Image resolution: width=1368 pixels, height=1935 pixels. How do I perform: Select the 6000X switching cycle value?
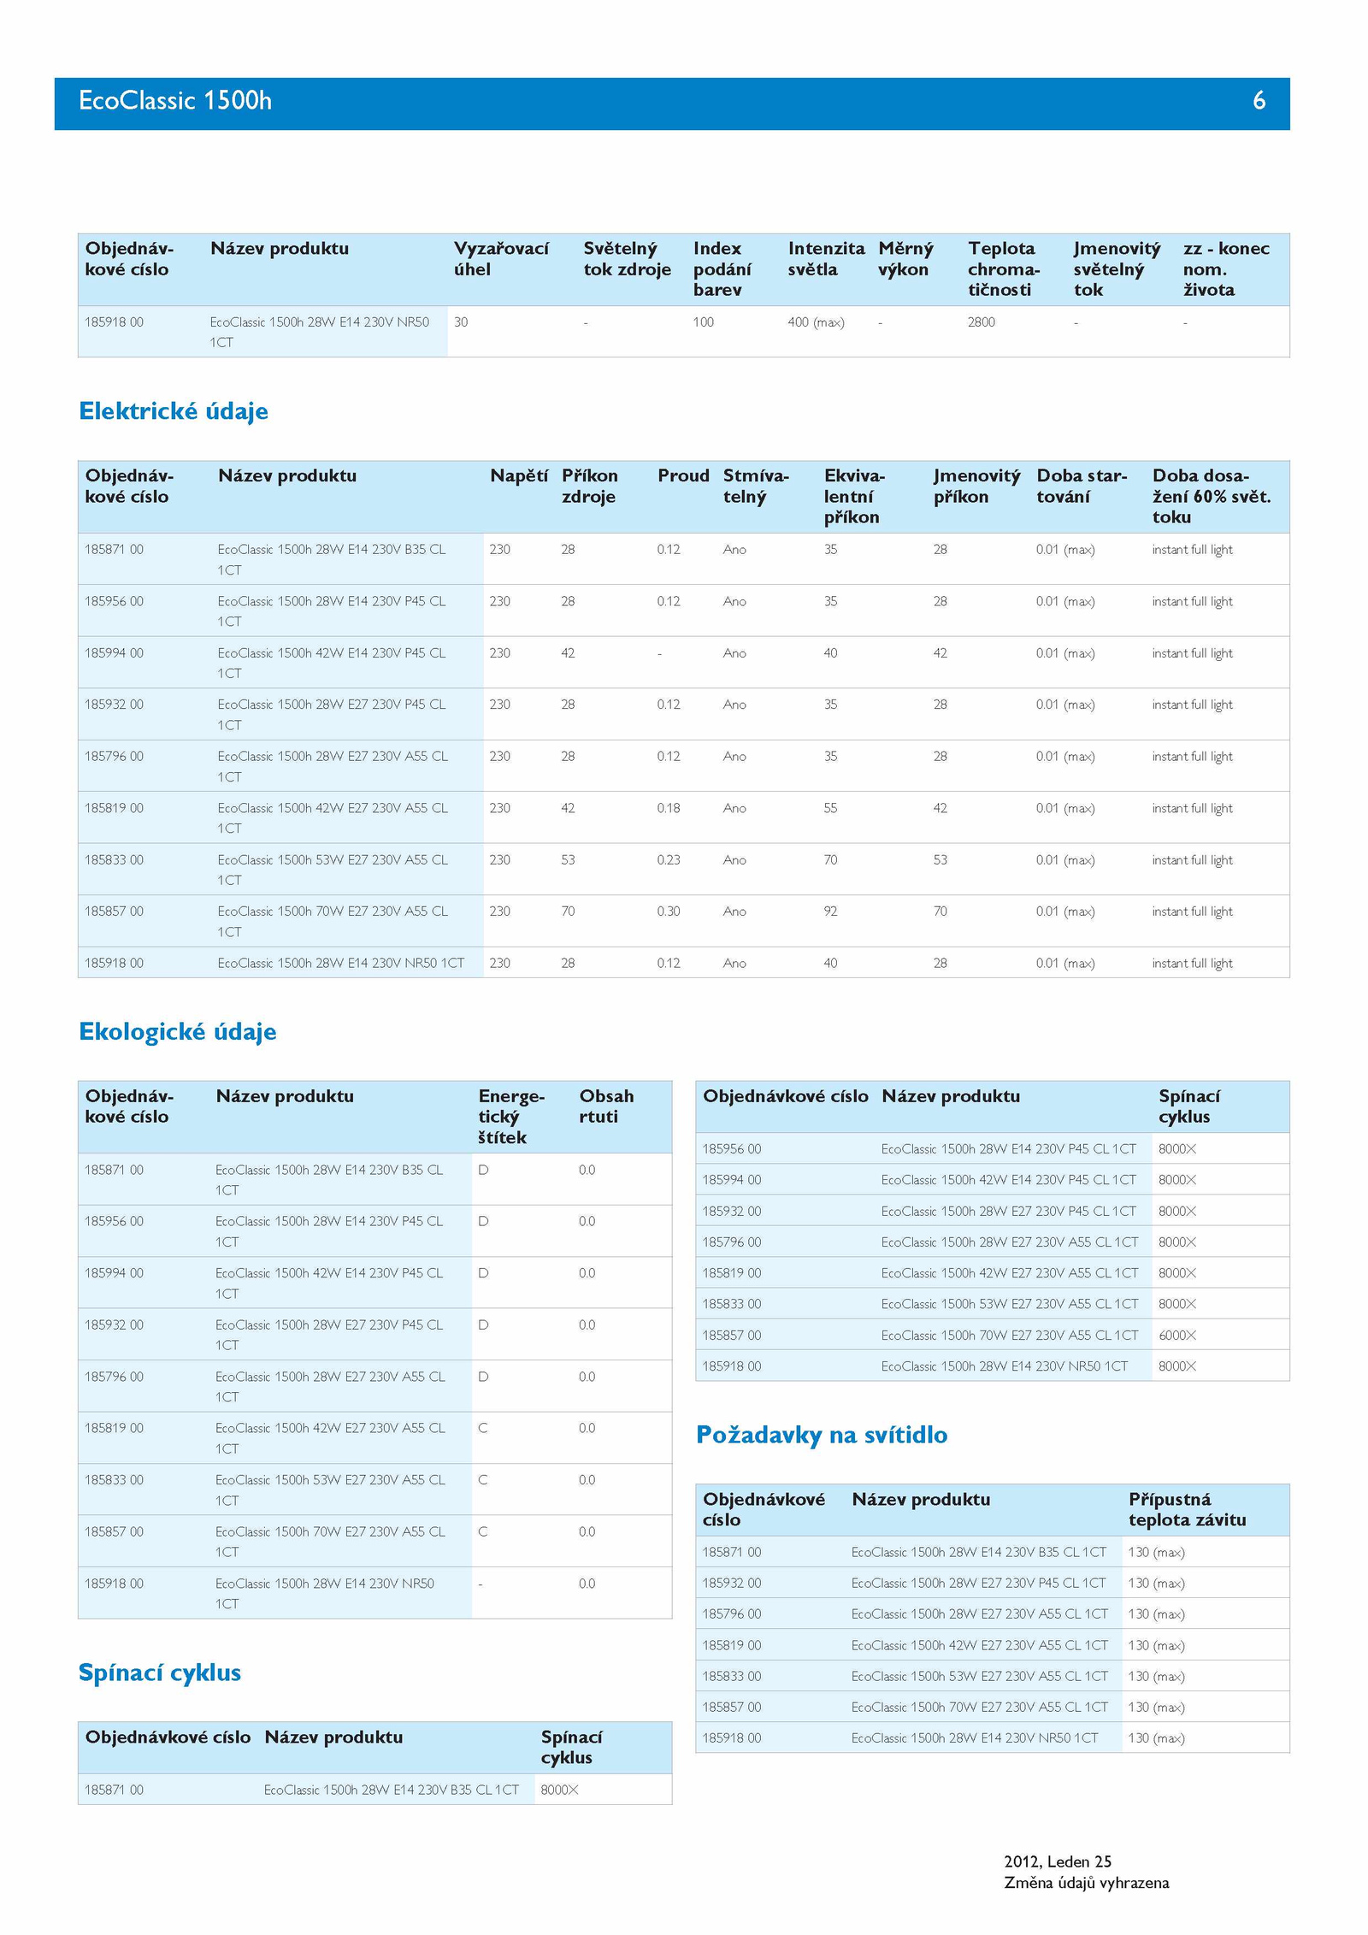1177,1336
